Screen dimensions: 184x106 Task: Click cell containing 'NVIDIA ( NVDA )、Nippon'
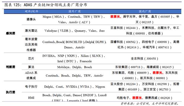pos(75,87)
